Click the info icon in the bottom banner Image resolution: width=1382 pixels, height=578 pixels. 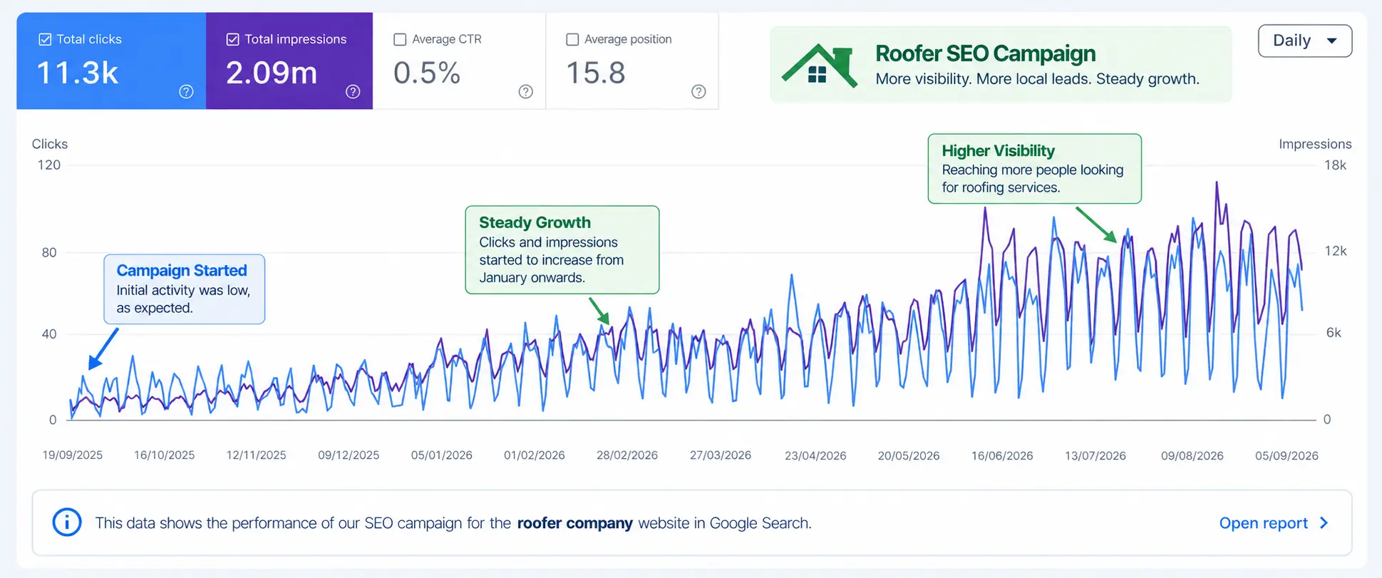coord(67,522)
